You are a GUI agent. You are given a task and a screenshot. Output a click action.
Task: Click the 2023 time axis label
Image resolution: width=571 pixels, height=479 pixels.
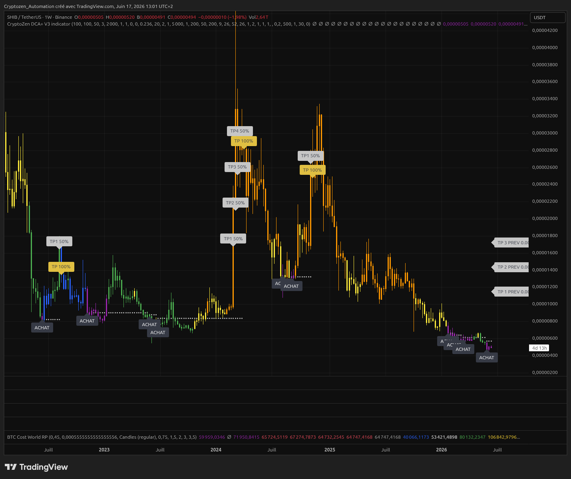point(104,450)
